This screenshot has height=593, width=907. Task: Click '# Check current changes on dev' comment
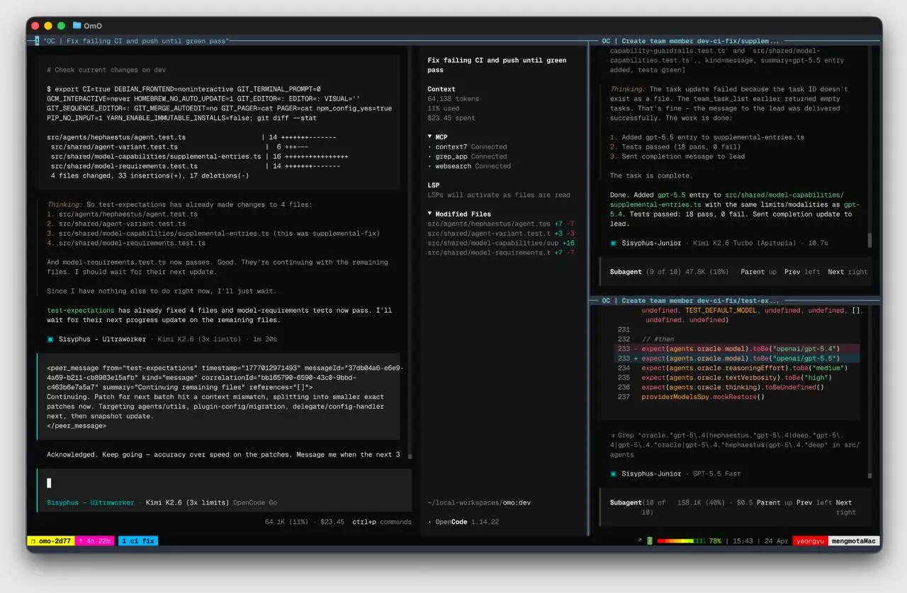(107, 70)
